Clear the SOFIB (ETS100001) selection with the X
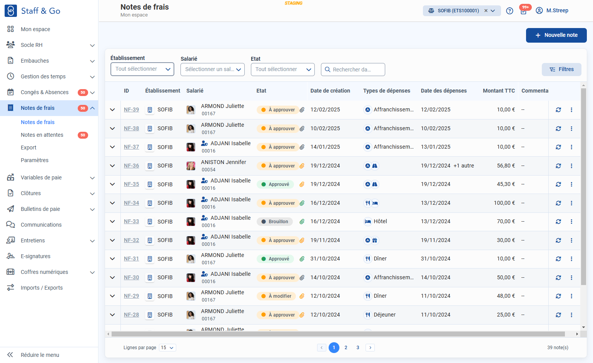Viewport: 593px width, 363px height. [x=486, y=11]
